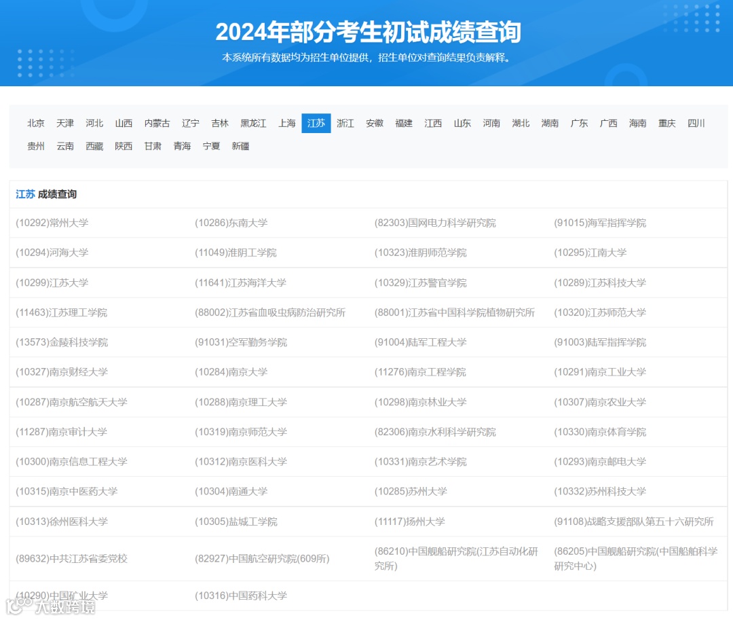Image resolution: width=733 pixels, height=620 pixels.
Task: Open the (10315)南京中医药大学 link
Action: click(x=67, y=492)
